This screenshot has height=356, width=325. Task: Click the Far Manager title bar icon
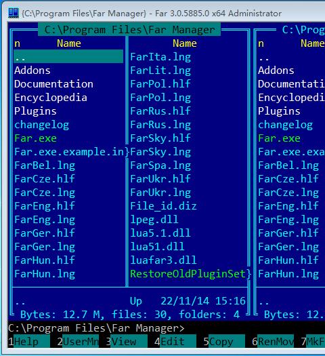13,12
